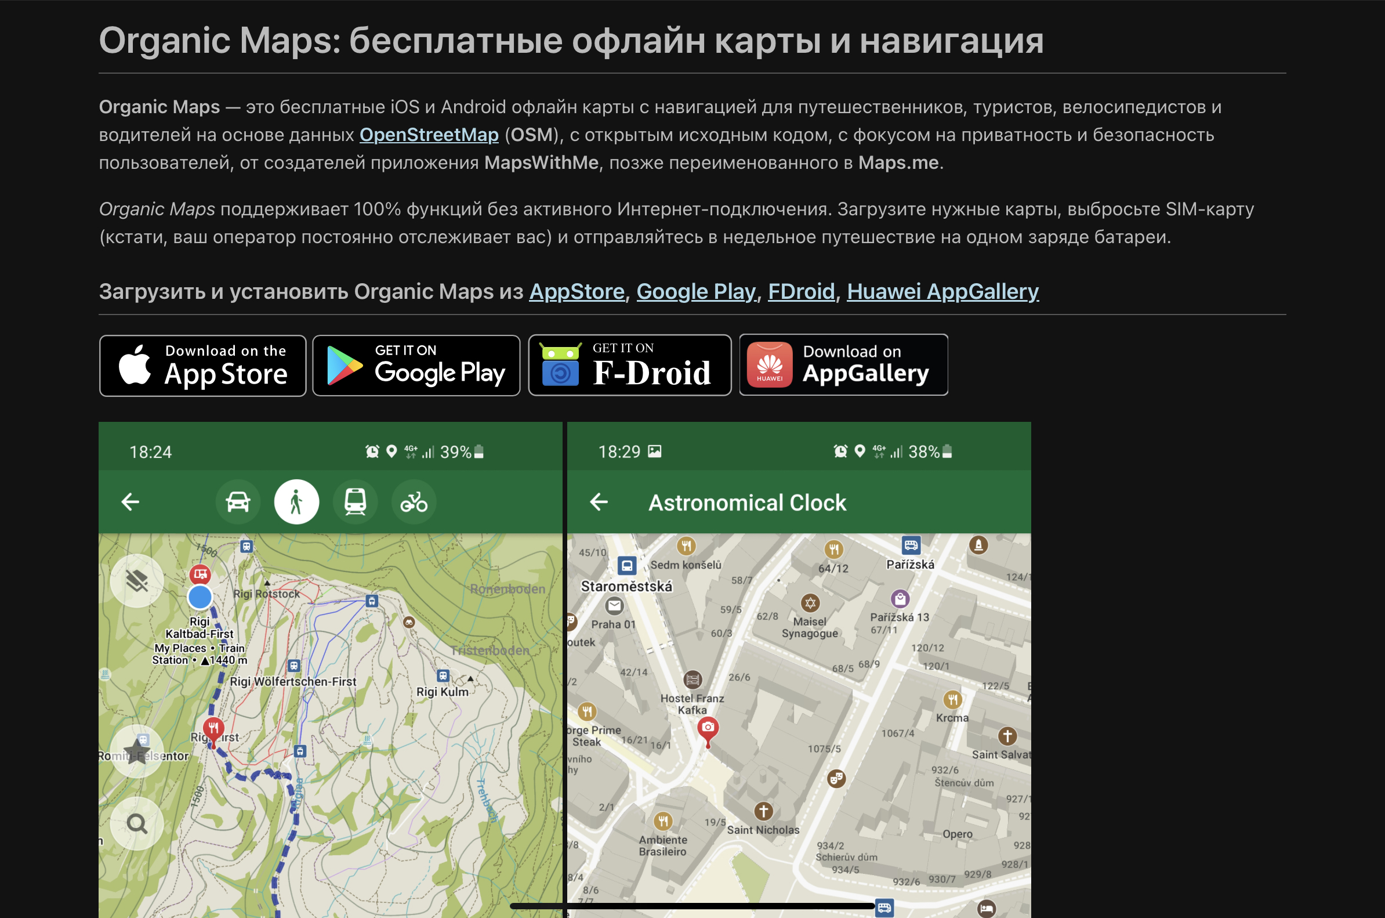Click 38% battery indicator in right screenshot

tap(930, 451)
